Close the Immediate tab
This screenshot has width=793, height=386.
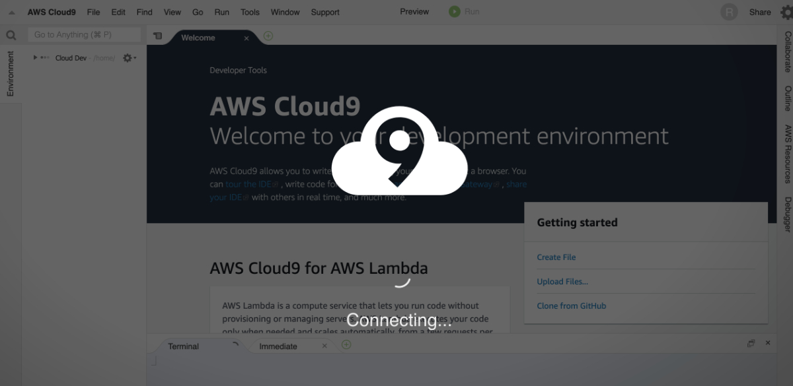[324, 346]
